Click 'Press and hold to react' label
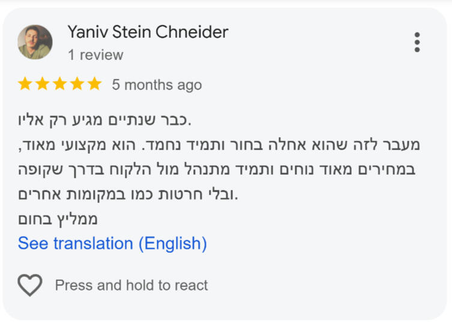The width and height of the screenshot is (452, 323). click(131, 285)
